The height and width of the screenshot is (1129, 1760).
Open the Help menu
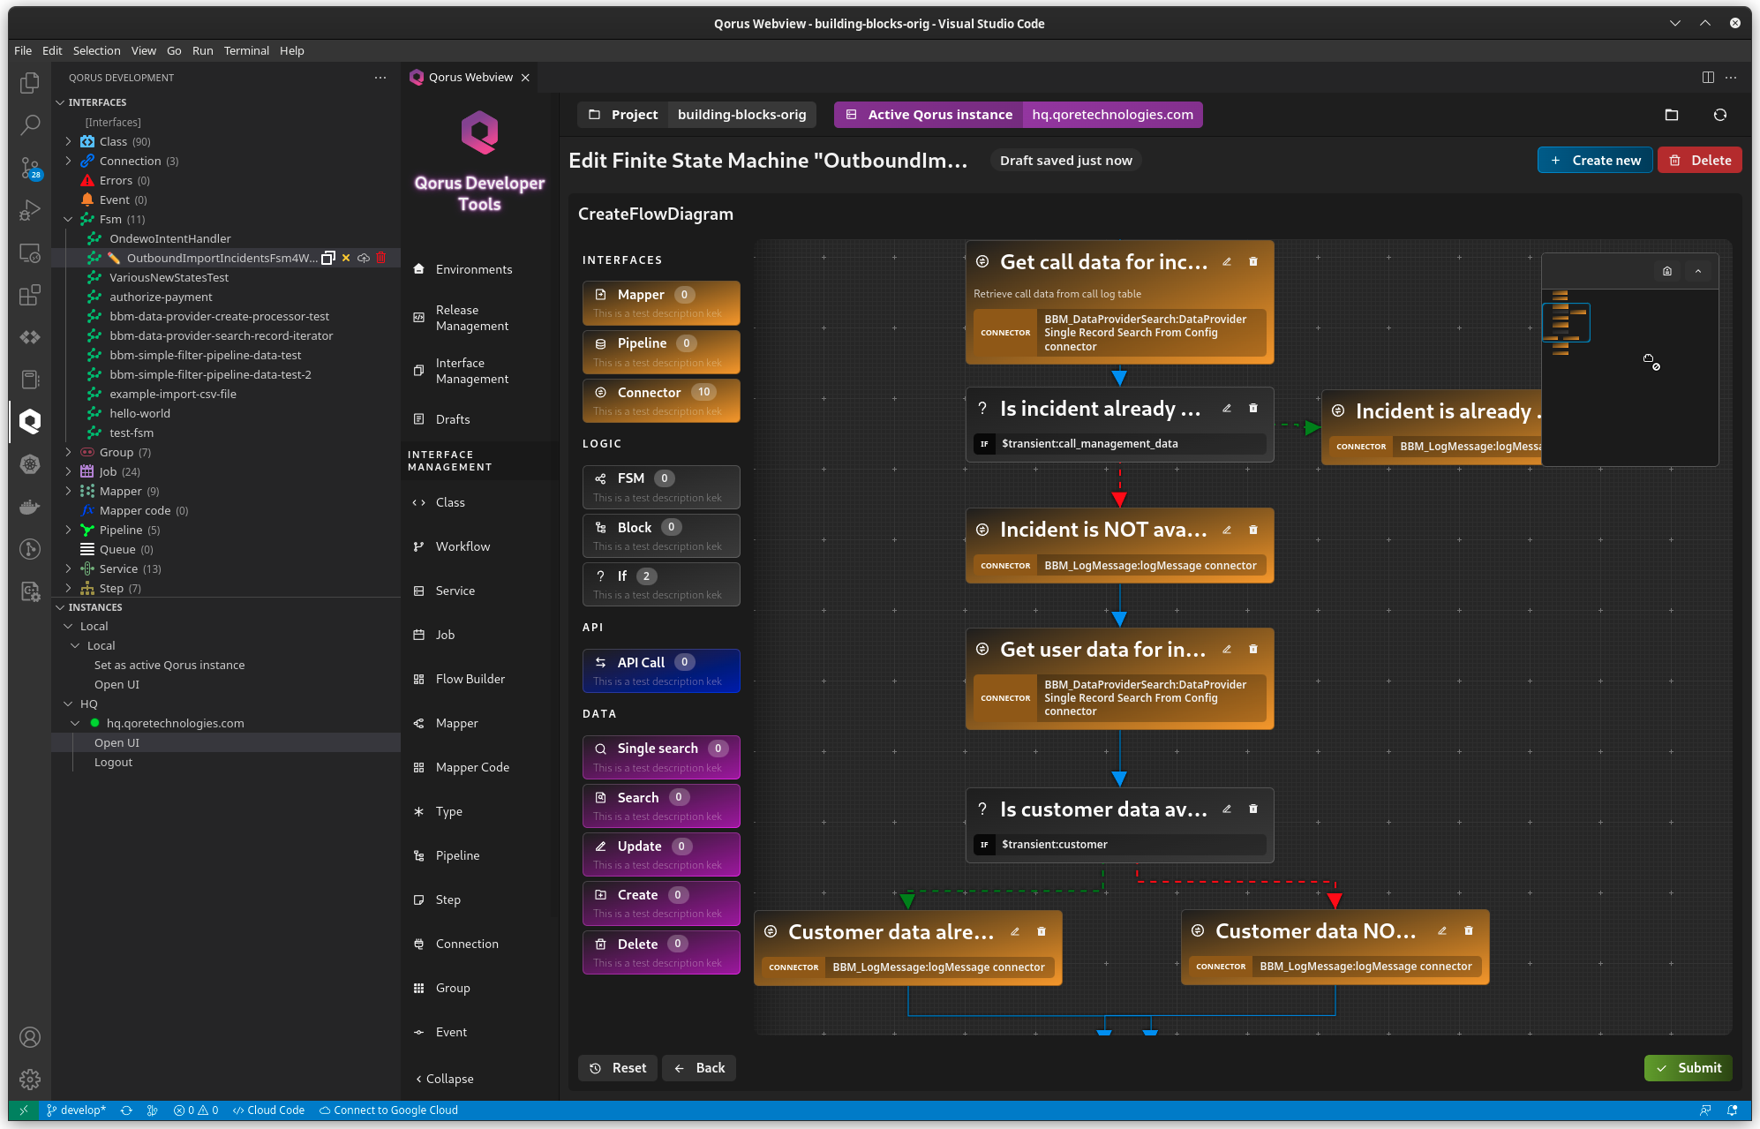coord(291,50)
